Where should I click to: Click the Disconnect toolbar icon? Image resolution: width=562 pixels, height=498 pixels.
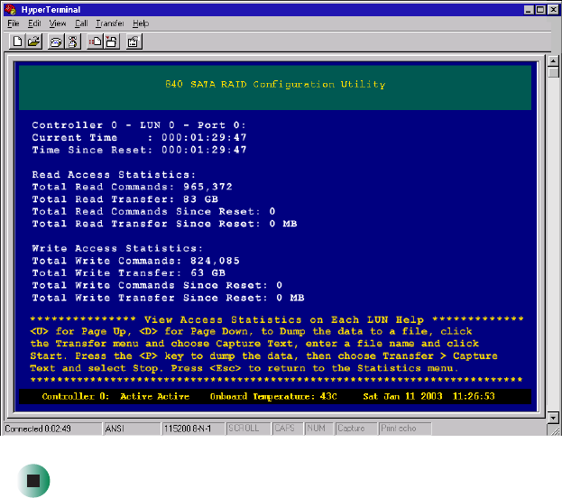point(73,41)
